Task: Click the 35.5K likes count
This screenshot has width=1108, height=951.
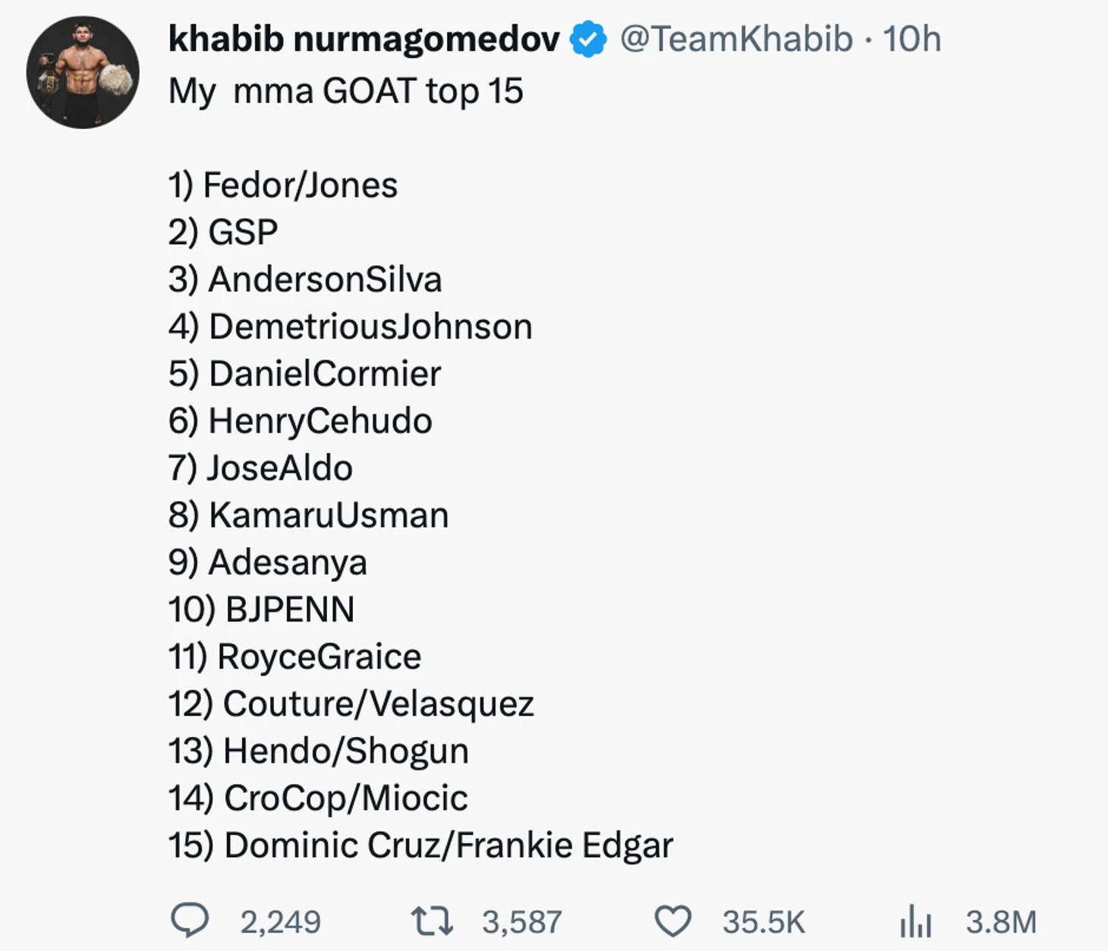Action: pyautogui.click(x=763, y=922)
